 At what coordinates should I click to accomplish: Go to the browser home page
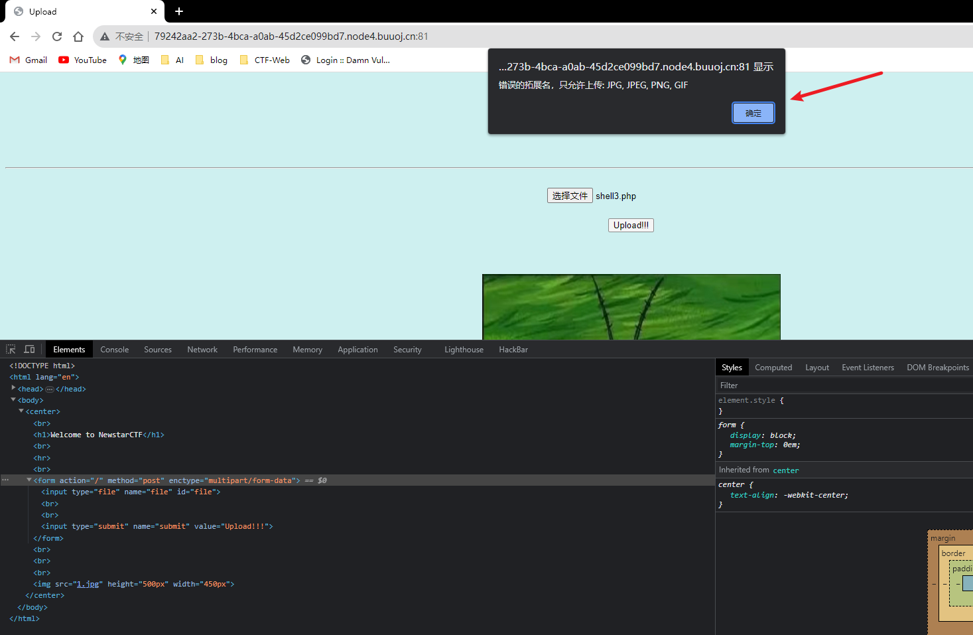78,36
